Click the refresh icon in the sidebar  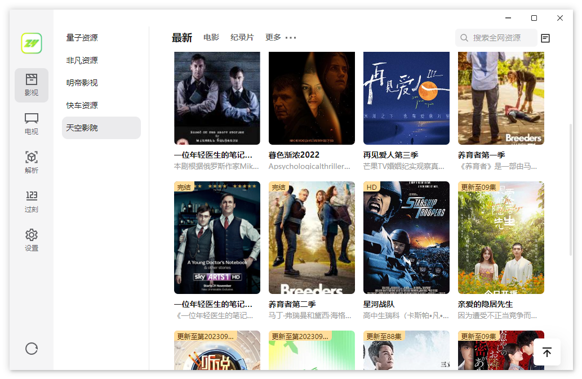click(x=31, y=349)
